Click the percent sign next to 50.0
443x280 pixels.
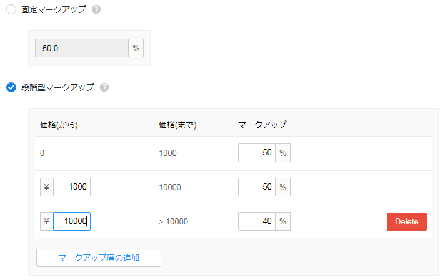tap(136, 48)
